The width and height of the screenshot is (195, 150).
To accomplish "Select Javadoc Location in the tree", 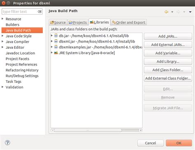I will tap(20, 53).
